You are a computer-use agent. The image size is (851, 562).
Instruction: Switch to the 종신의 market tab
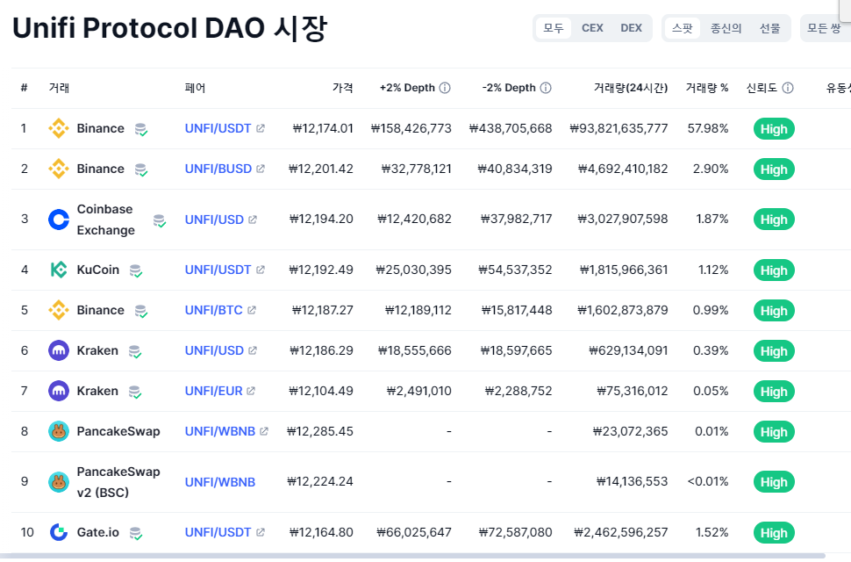pos(726,28)
